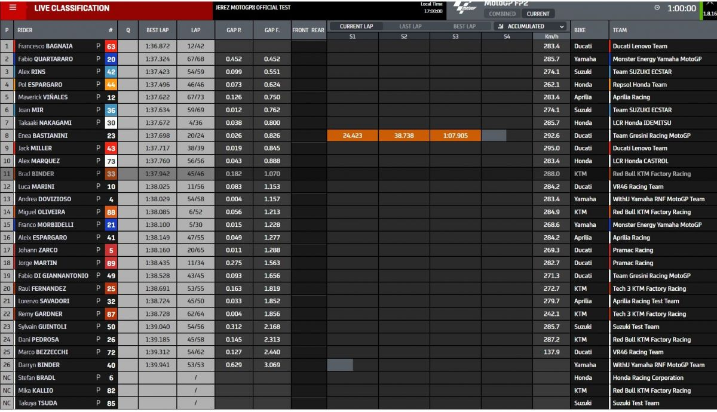Click number 43 badge for Miller

click(111, 148)
